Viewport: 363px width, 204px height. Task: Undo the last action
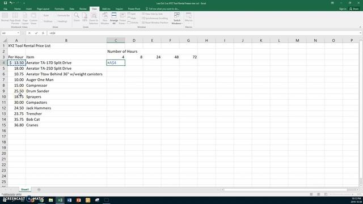click(11, 3)
